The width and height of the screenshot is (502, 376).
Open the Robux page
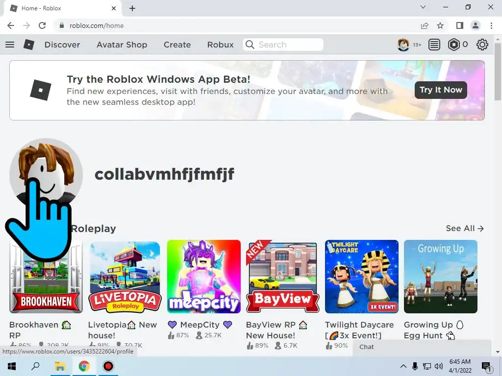tap(220, 45)
